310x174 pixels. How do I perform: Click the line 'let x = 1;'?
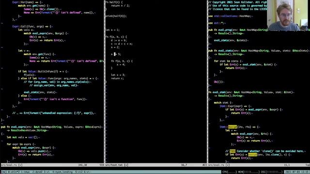(x=112, y=30)
